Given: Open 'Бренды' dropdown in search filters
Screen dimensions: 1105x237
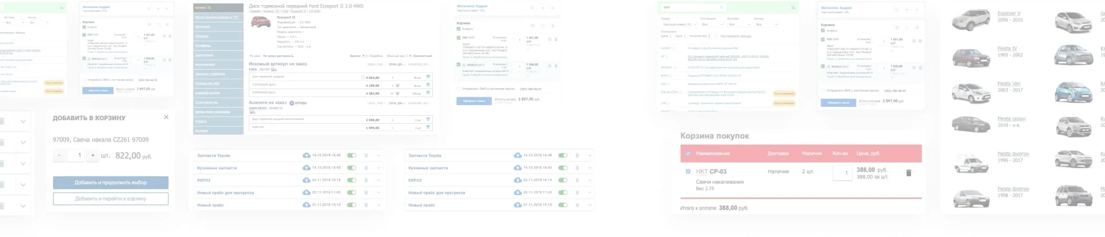Looking at the screenshot, I should (x=766, y=24).
